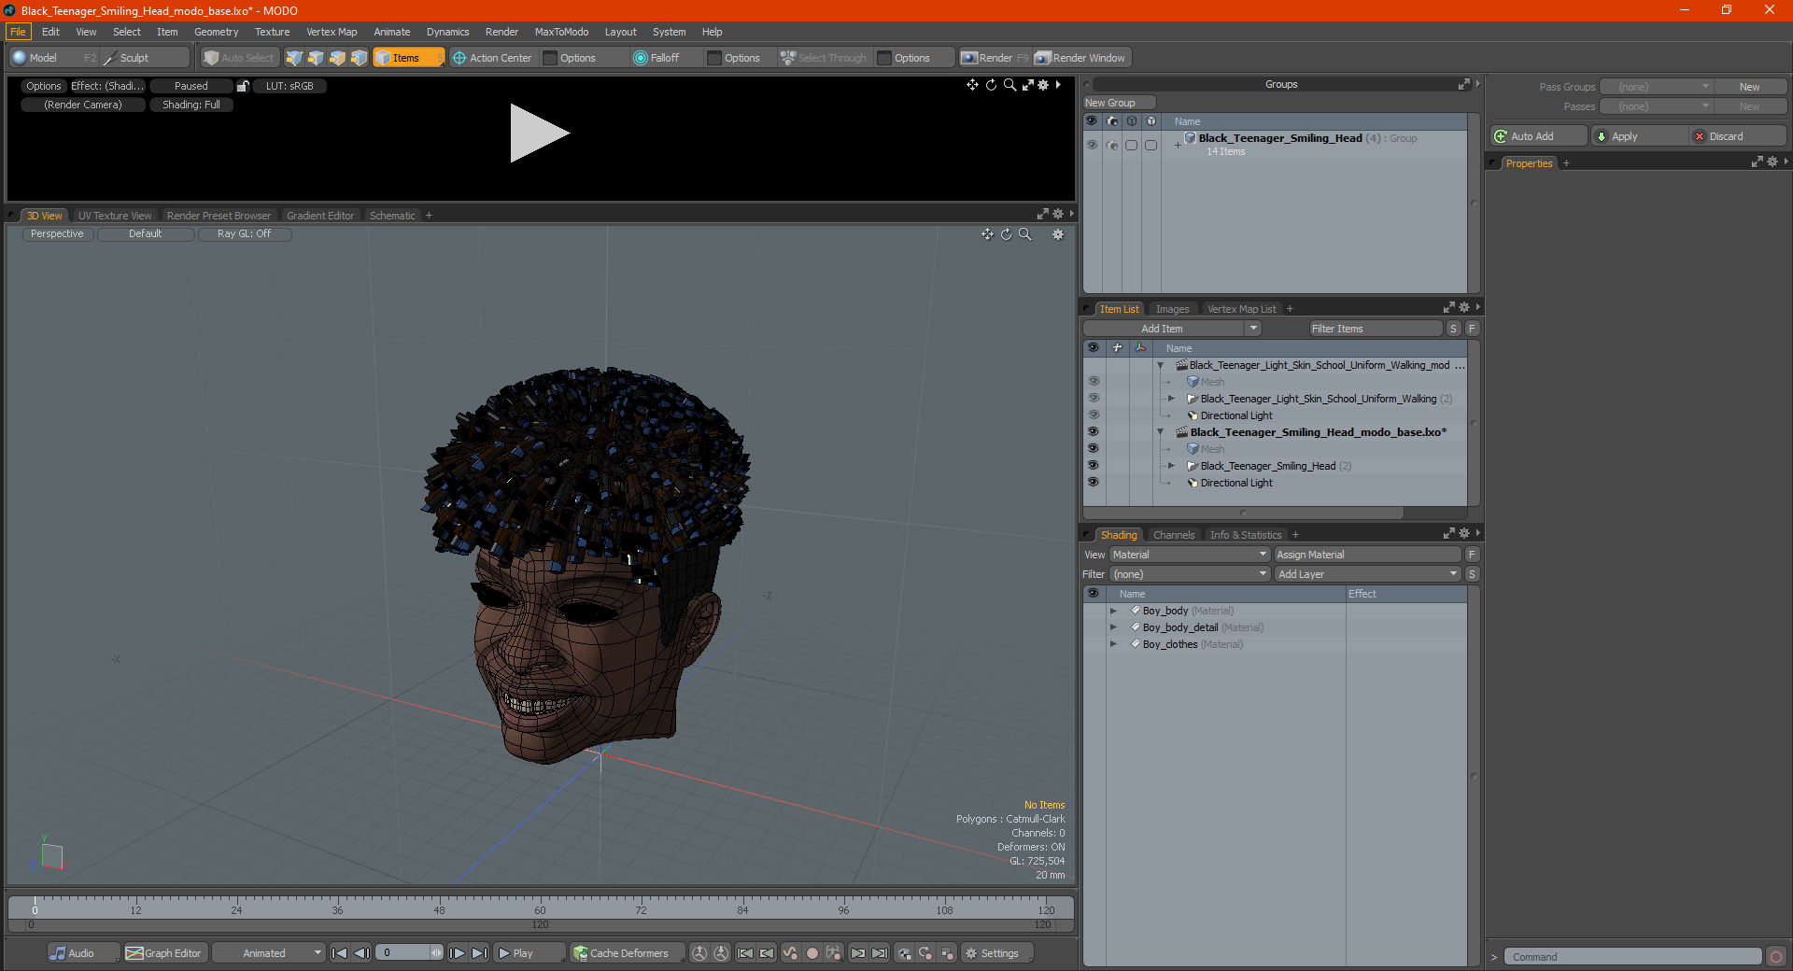This screenshot has height=971, width=1793.
Task: Expand the Boy_body_detail material
Action: coord(1113,627)
